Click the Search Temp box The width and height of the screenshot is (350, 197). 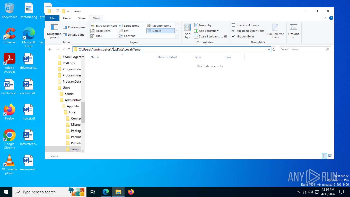pos(305,49)
